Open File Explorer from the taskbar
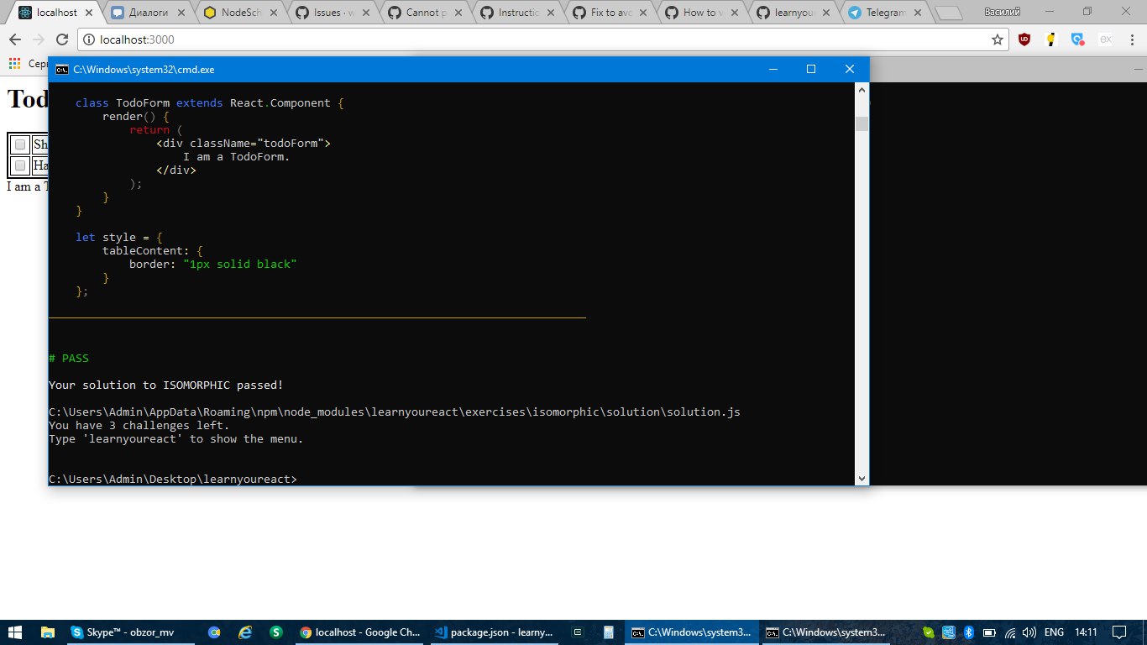This screenshot has width=1147, height=645. point(48,632)
